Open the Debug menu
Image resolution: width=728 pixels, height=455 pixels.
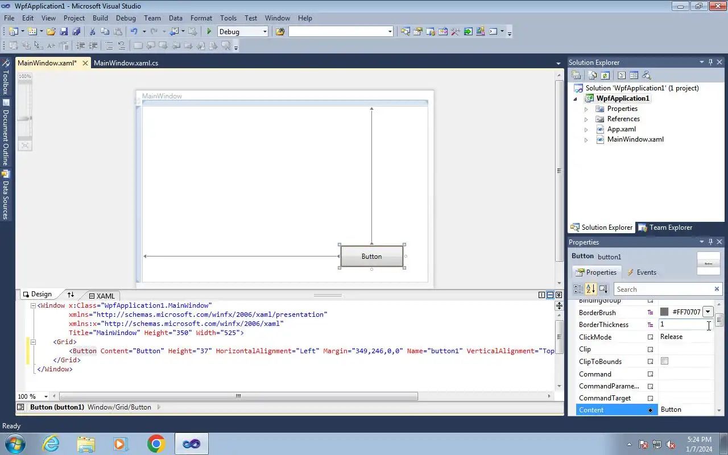[x=126, y=18]
